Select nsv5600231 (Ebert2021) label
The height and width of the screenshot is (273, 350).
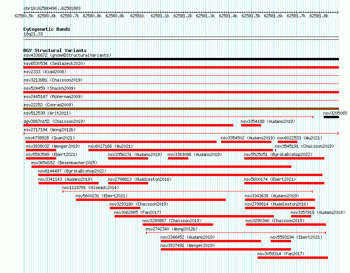click(x=101, y=196)
